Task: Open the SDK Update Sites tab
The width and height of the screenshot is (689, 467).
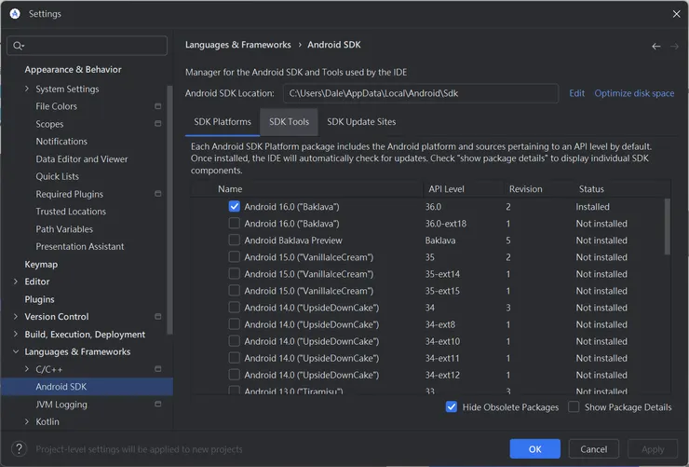Action: [x=361, y=122]
